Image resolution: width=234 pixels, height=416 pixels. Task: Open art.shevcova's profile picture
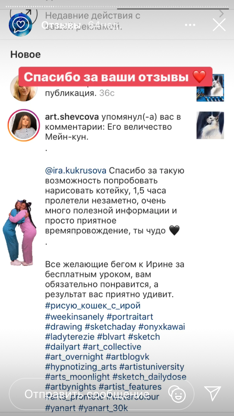[24, 125]
